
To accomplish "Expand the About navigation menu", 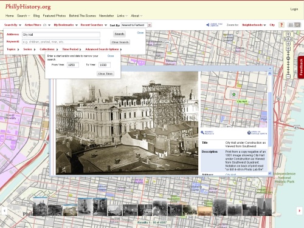I will click(x=137, y=16).
